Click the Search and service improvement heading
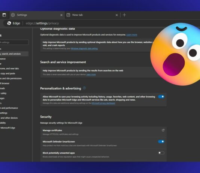Image resolution: width=200 pixels, height=173 pixels. pyautogui.click(x=63, y=62)
